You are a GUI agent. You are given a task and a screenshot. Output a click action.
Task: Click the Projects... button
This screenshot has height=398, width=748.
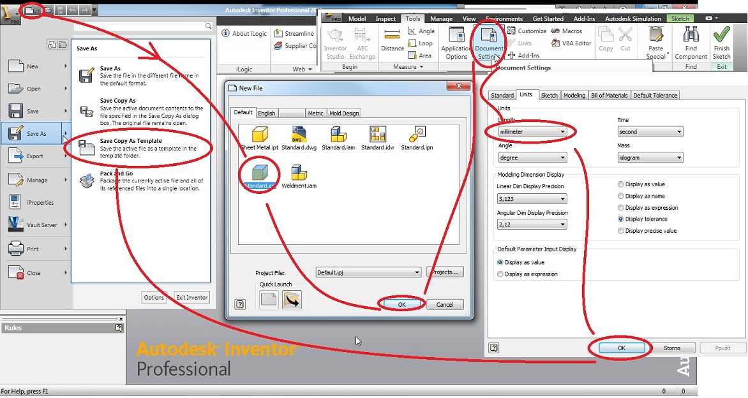tap(445, 272)
